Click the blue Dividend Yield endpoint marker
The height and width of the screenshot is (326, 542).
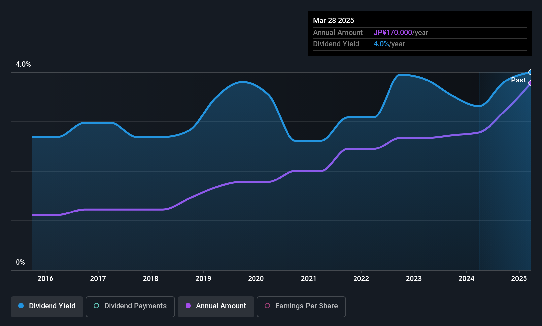pos(531,72)
